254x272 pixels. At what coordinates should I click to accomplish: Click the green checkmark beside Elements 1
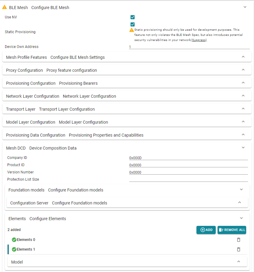click(x=14, y=249)
